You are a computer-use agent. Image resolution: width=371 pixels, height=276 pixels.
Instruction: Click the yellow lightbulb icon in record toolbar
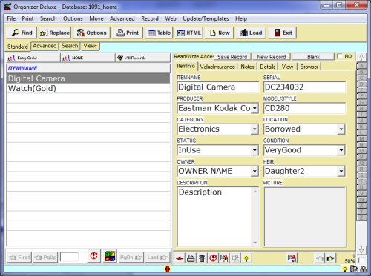[x=246, y=258]
